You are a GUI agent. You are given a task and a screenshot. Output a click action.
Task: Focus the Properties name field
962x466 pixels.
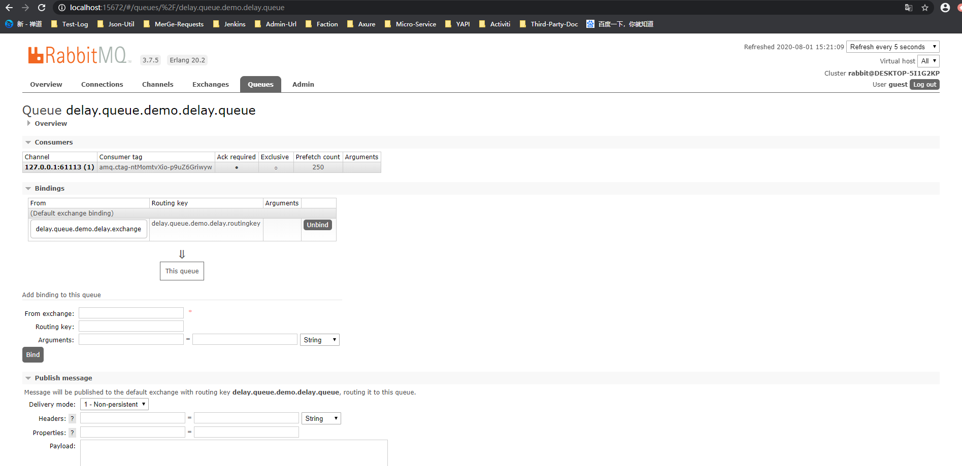click(132, 432)
